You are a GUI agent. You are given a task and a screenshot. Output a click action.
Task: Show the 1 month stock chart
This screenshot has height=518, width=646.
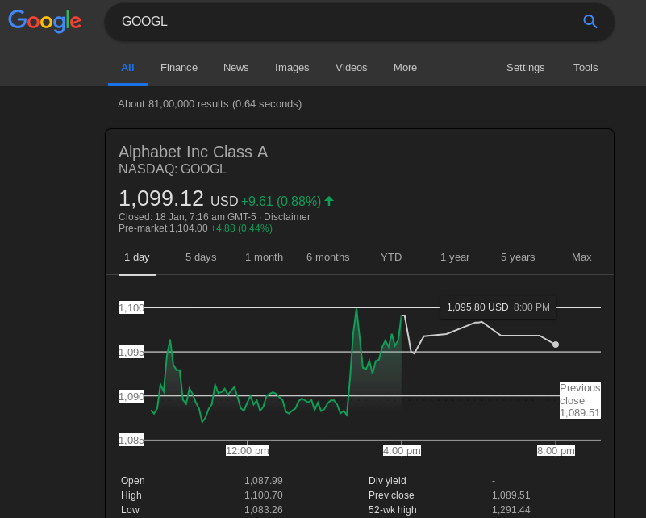pos(264,257)
